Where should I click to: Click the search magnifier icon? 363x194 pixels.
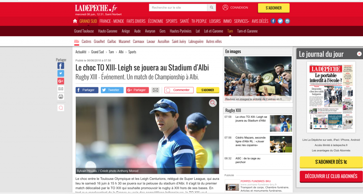click(211, 7)
